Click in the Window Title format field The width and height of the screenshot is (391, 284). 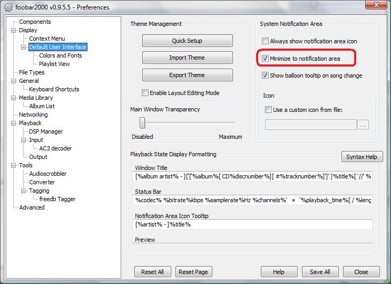[x=252, y=176]
